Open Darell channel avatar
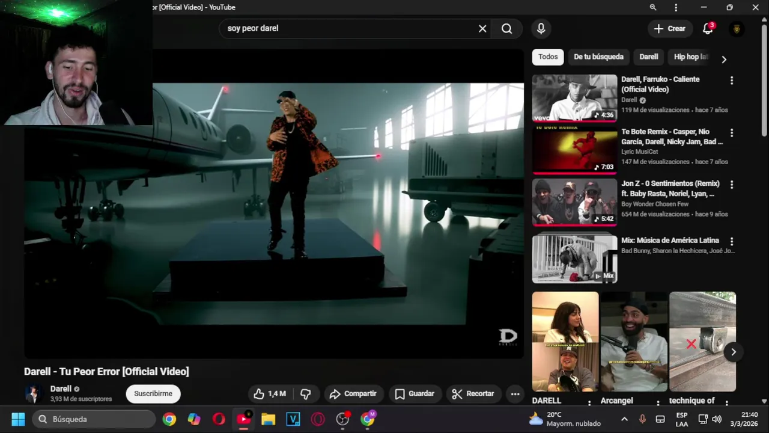 click(x=34, y=394)
